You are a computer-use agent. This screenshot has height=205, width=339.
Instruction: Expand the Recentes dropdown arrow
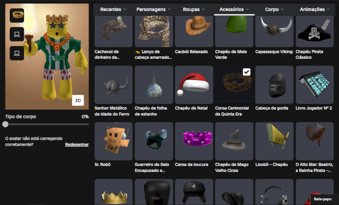coord(125,9)
